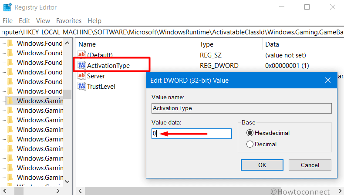Select the Decimal base option

[261, 144]
